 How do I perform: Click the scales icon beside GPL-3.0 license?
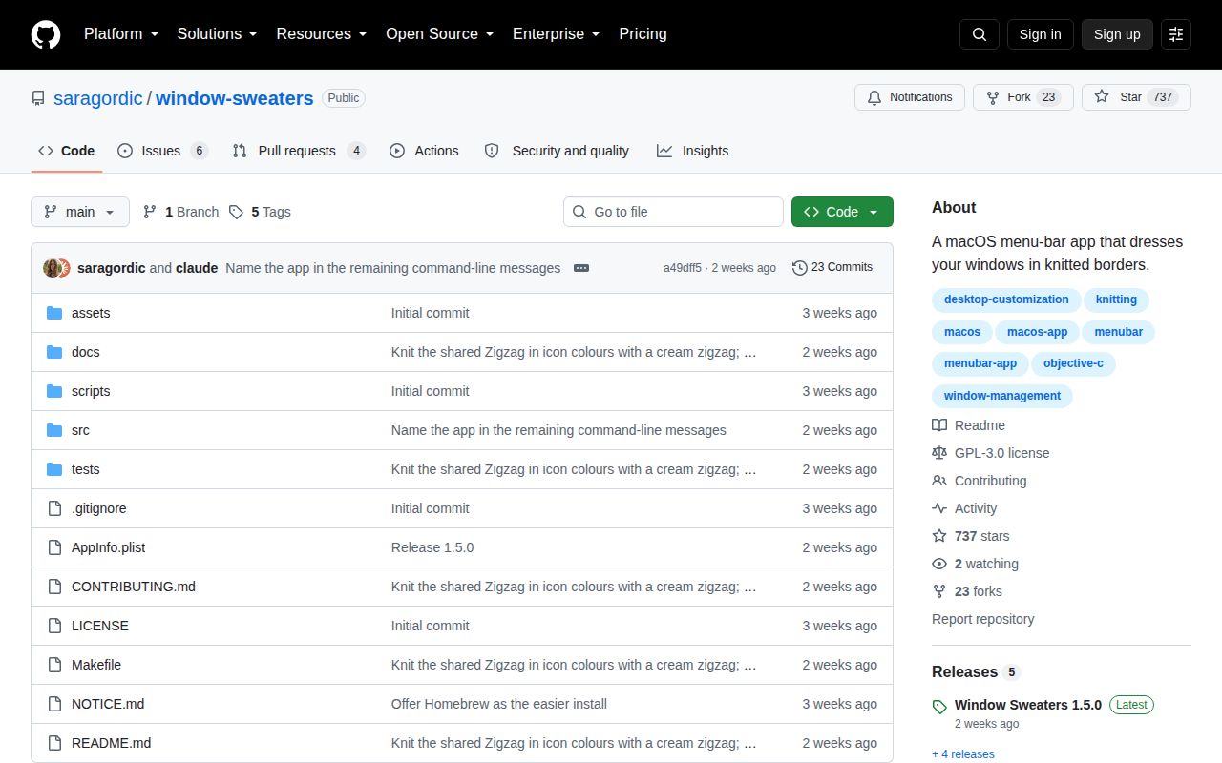click(x=939, y=453)
